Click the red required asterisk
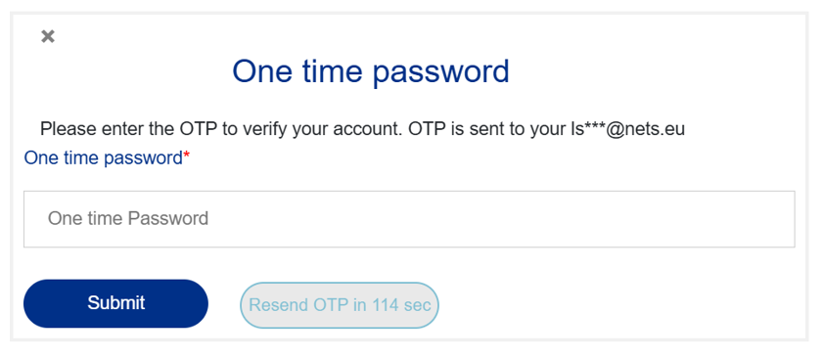 (x=186, y=156)
